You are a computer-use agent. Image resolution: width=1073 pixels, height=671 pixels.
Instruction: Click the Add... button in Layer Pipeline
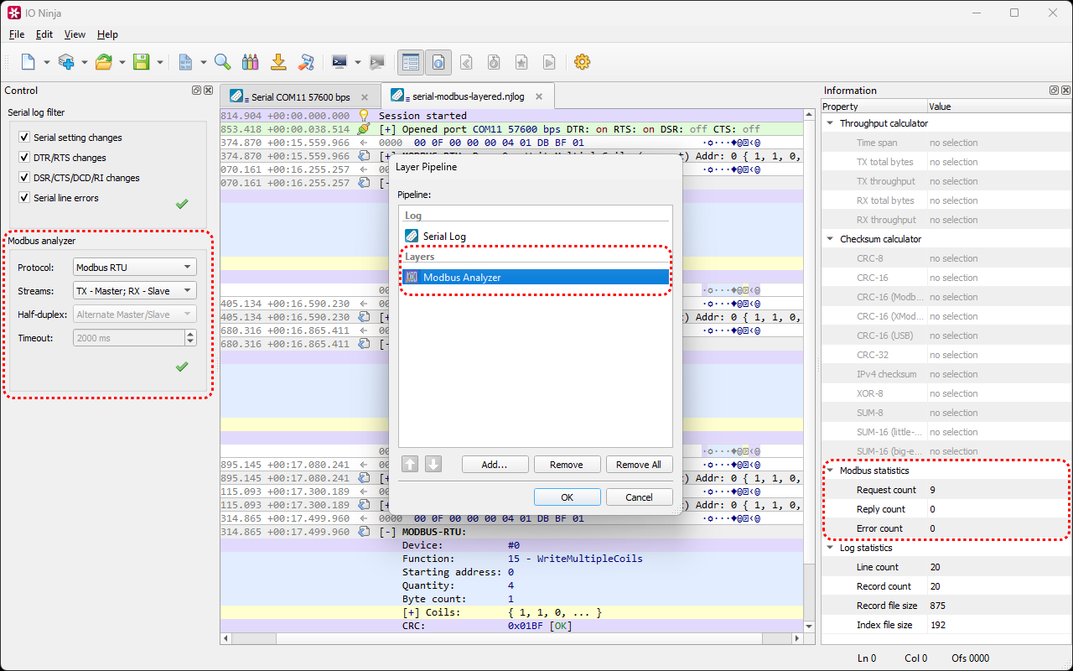tap(495, 465)
